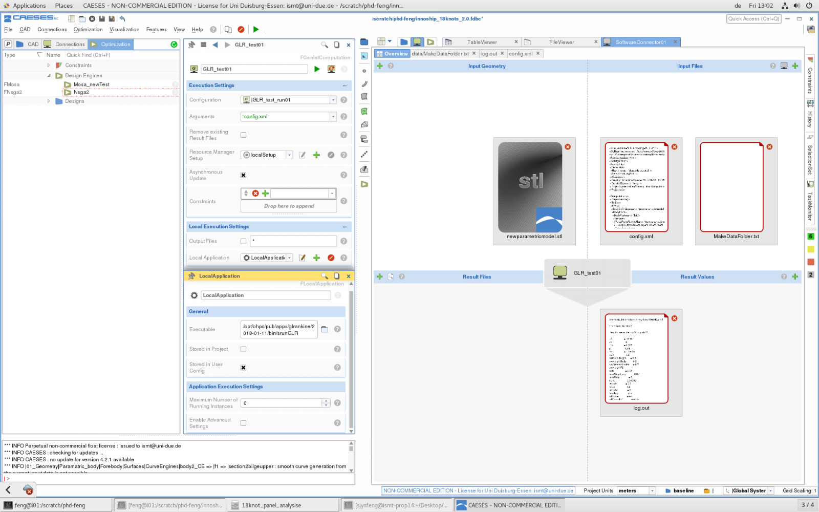Click the green status indicator showing 6

(x=811, y=237)
